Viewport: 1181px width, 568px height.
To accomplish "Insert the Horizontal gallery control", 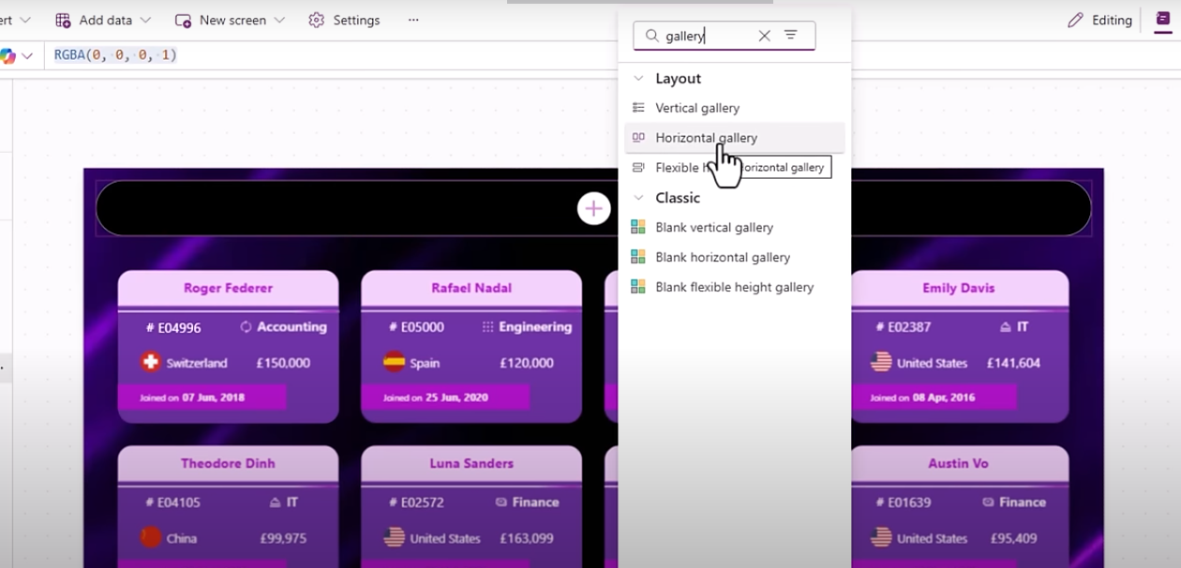I will point(706,138).
